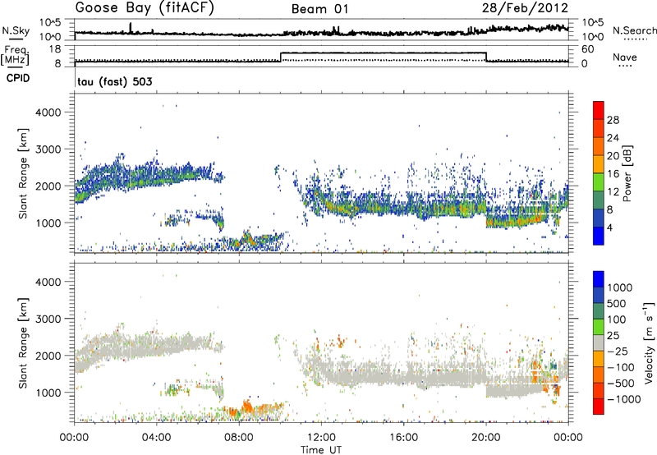Click the 'Freq. [MHz]' axis label
The height and width of the screenshot is (455, 657).
coord(15,55)
